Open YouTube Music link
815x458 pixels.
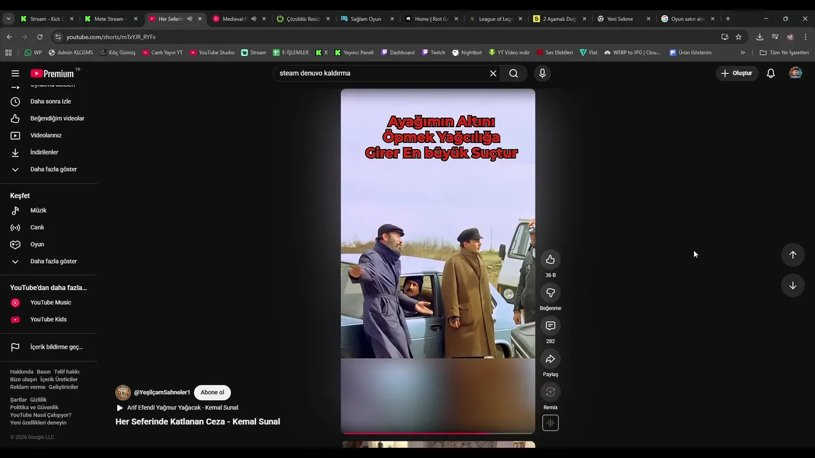click(50, 303)
